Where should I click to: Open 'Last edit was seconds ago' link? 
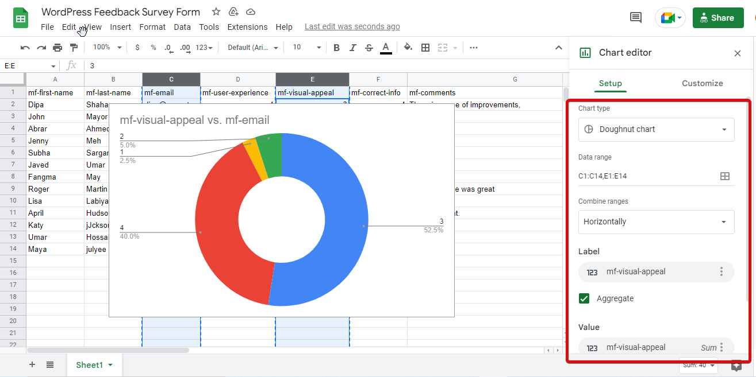352,27
